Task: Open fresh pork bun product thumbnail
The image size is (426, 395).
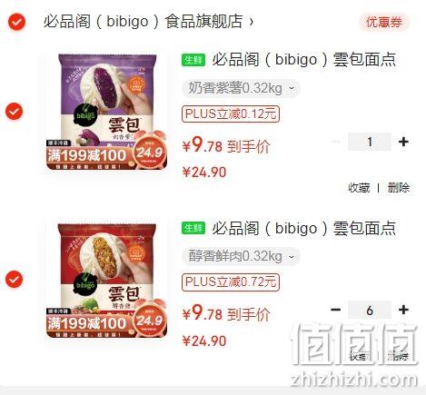Action: 106,281
